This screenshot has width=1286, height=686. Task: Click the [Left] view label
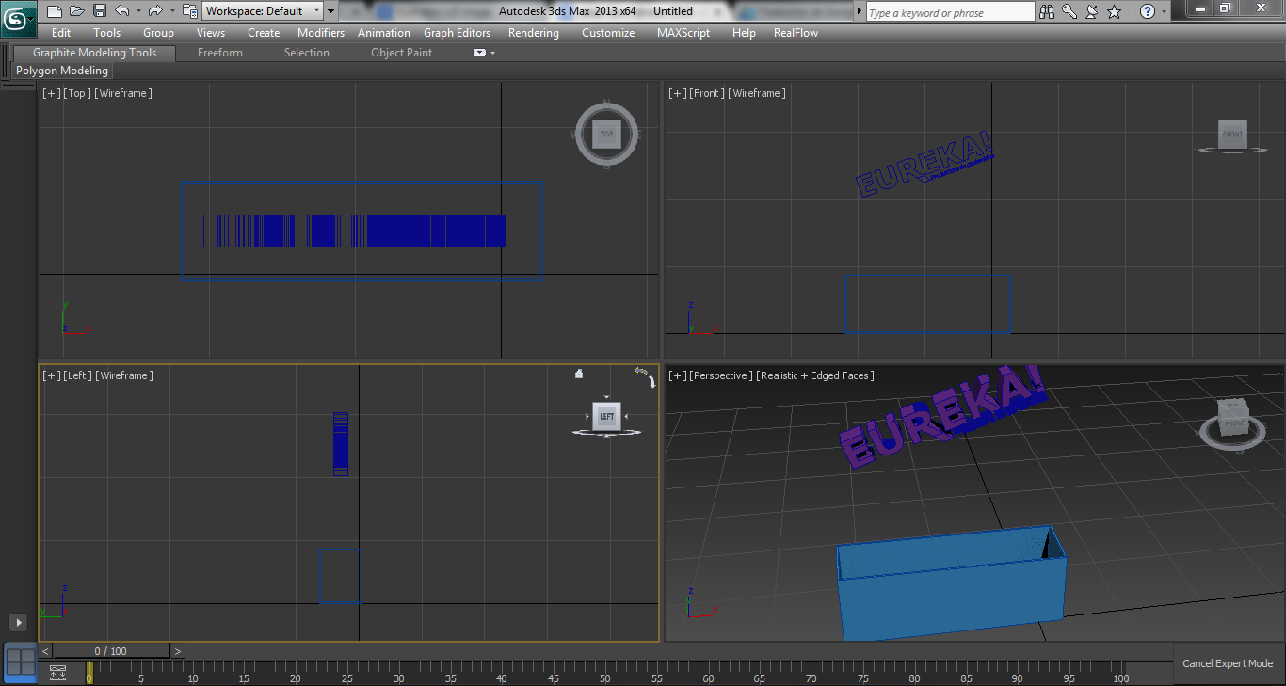tap(78, 375)
